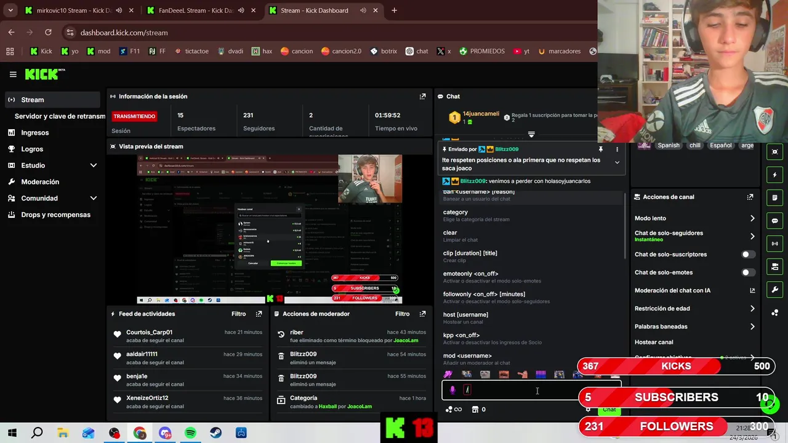This screenshot has height=443, width=788.
Task: Go back in the browser
Action: coord(12,33)
